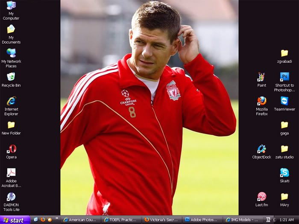Click the ObjectDock desktop shortcut
The width and height of the screenshot is (299, 224).
(262, 149)
